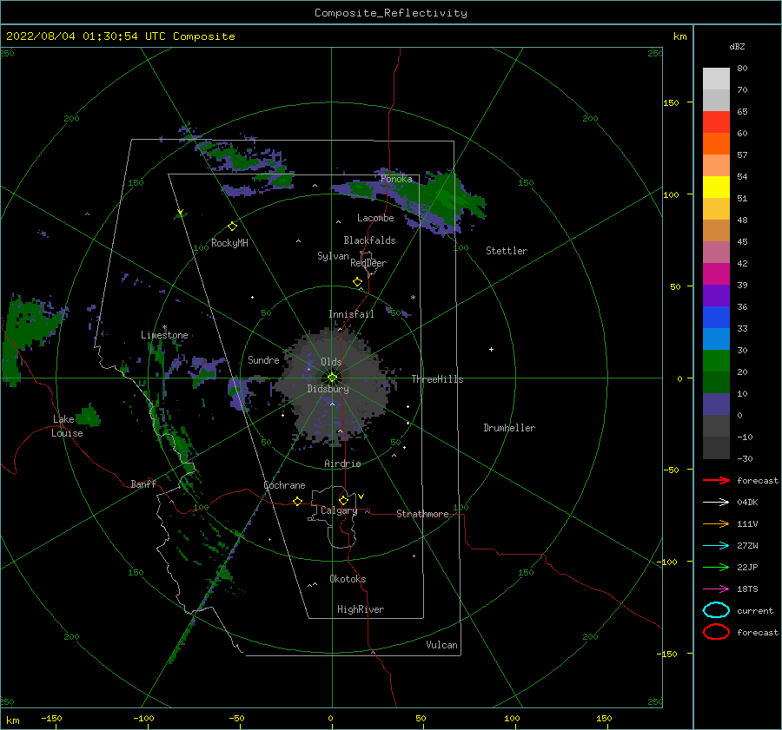782x730 pixels.
Task: Click the red 60–65 dBZ legend swatch
Action: 716,122
